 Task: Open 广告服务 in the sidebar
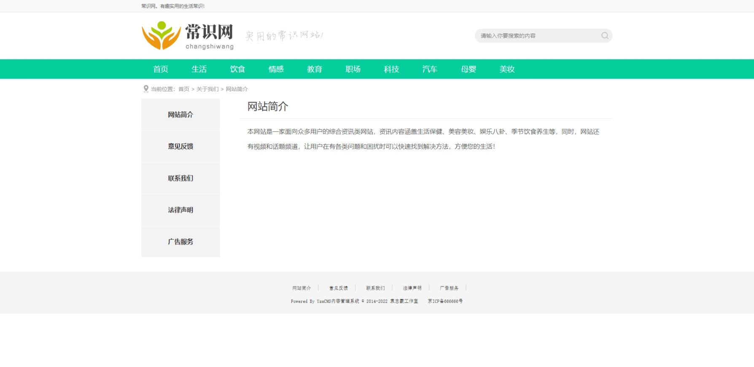(180, 242)
